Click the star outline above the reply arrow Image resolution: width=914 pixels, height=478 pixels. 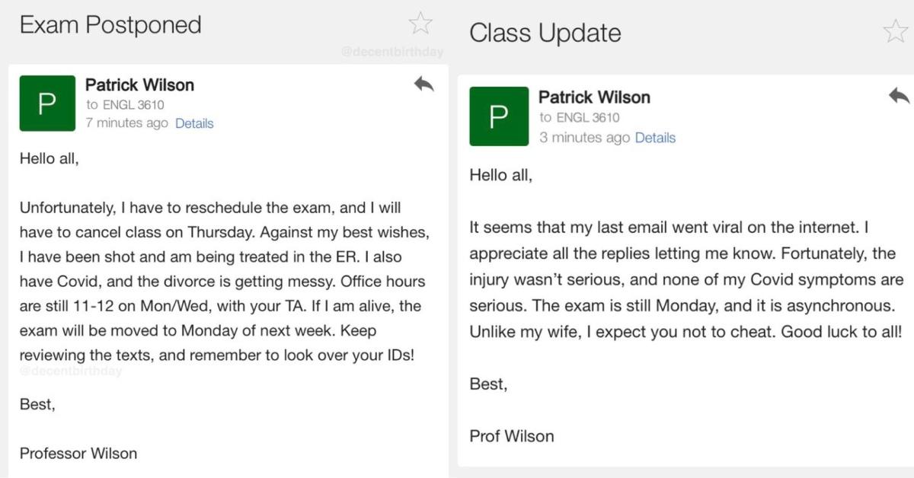[421, 24]
